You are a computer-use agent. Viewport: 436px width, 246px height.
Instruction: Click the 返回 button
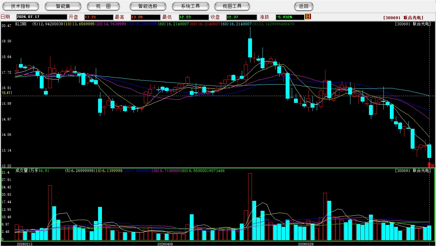304,6
